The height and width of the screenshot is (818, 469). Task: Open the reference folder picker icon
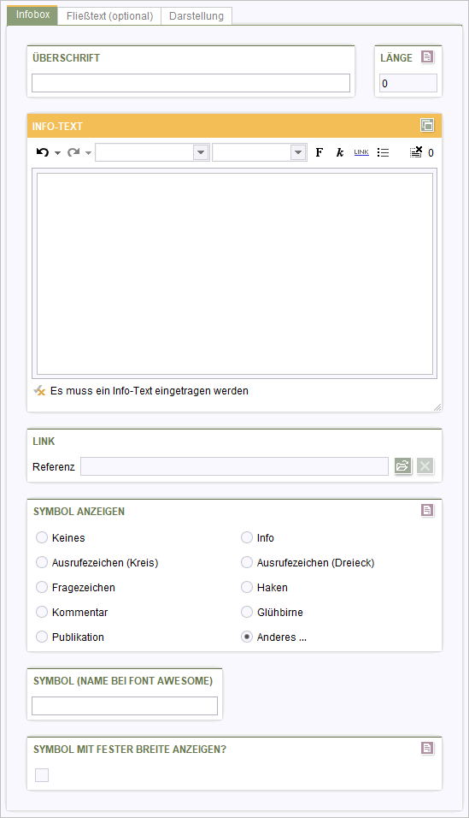[403, 465]
